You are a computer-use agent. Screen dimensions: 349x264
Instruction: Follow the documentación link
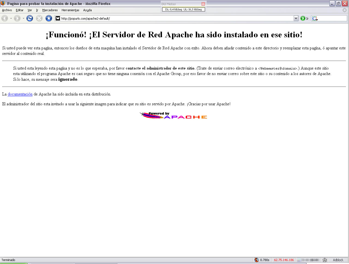click(x=20, y=94)
